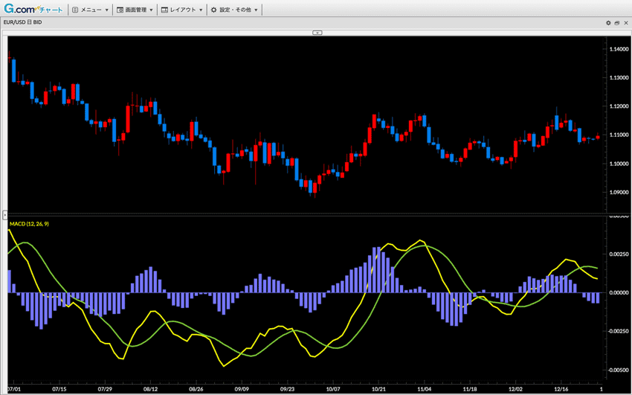Click the 10/21 date on time axis

378,389
